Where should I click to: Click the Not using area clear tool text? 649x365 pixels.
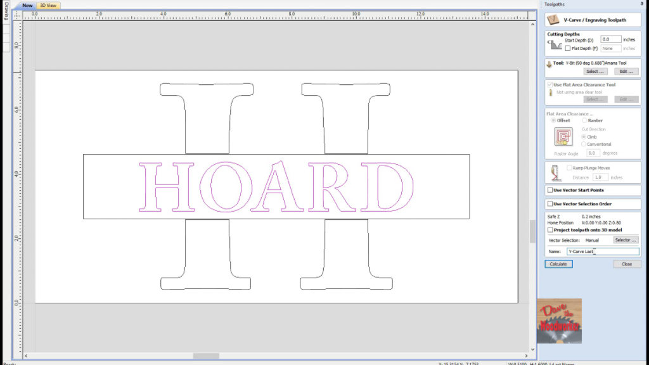click(x=579, y=93)
